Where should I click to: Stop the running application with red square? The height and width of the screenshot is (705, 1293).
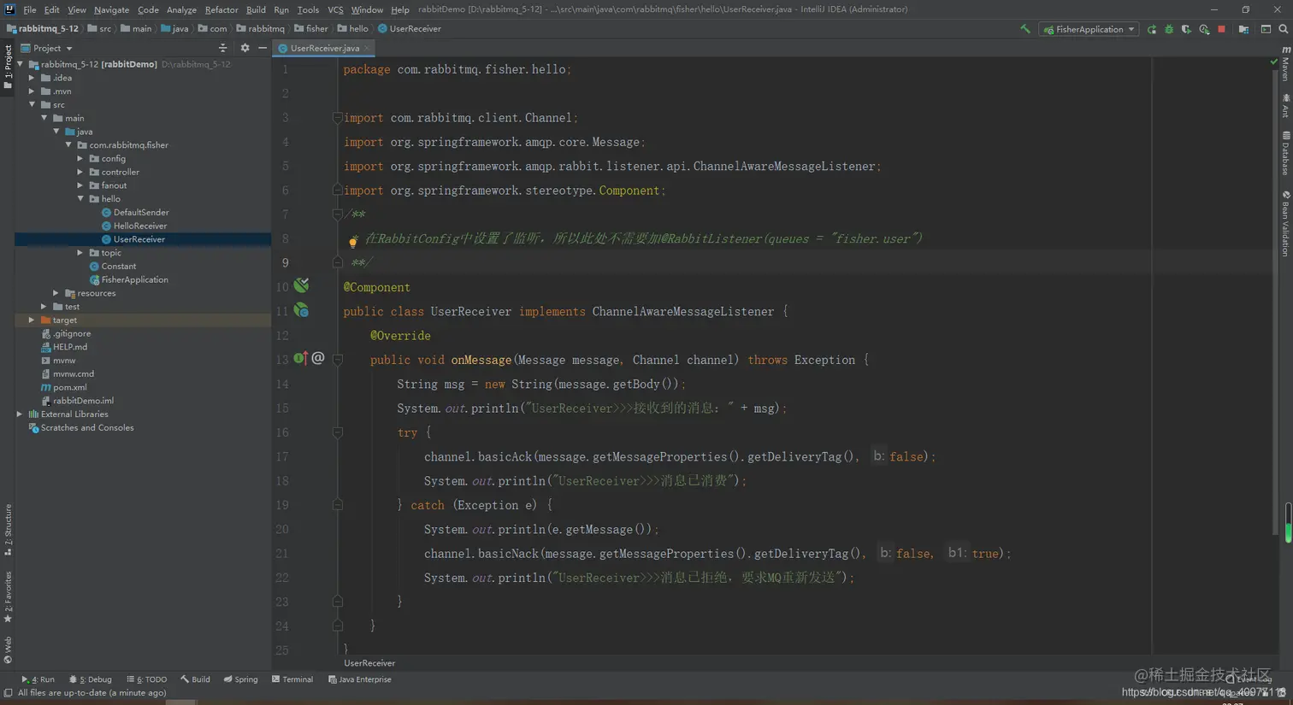point(1221,29)
